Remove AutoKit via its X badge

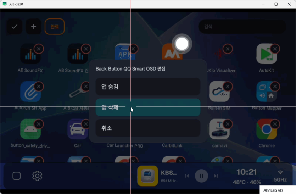275,49
